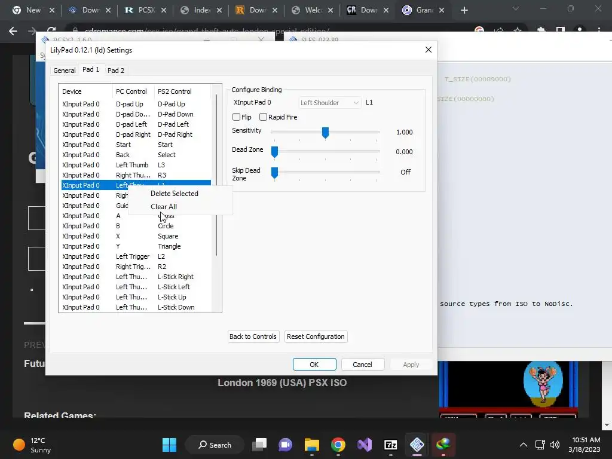Open a new Chrome tab
Image resolution: width=612 pixels, height=459 pixels.
[464, 10]
